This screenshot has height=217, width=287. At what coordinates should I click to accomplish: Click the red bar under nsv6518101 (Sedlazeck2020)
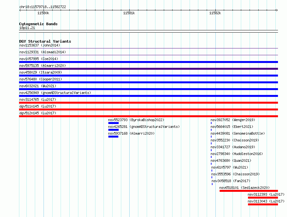tap(249, 191)
